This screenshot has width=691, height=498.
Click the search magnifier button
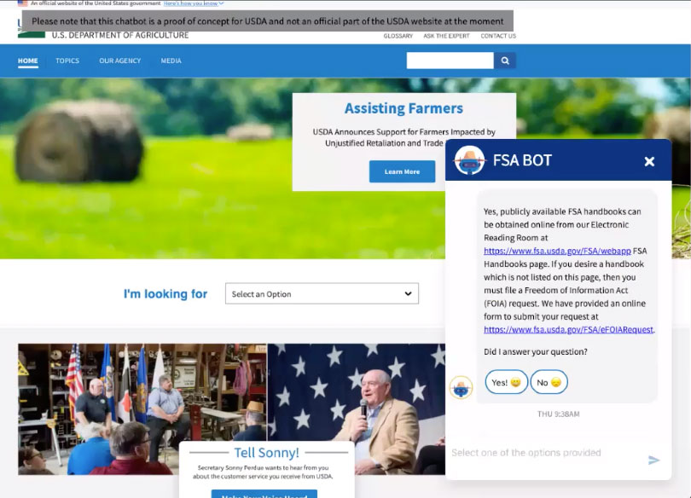[505, 61]
